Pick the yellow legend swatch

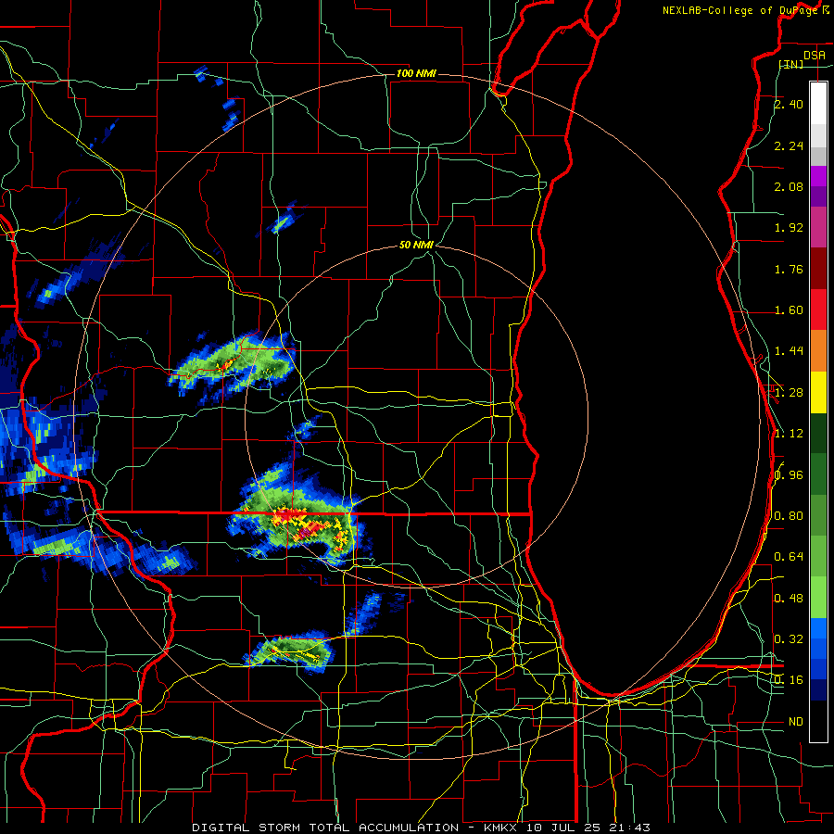pos(818,392)
